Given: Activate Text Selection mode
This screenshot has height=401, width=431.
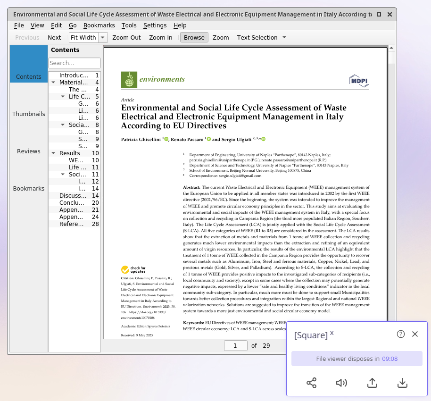Looking at the screenshot, I should tap(257, 37).
